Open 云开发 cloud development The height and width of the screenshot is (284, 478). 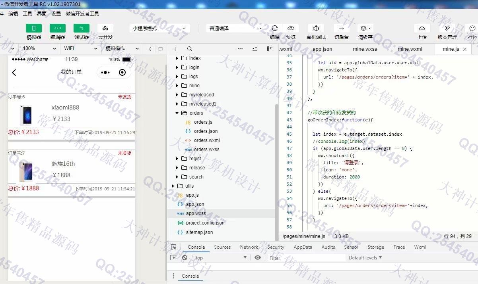coord(105,28)
